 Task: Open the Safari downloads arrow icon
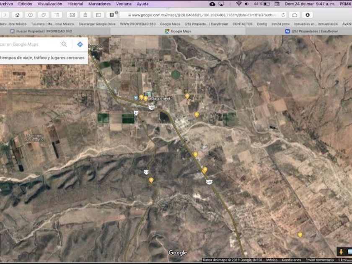[308, 15]
